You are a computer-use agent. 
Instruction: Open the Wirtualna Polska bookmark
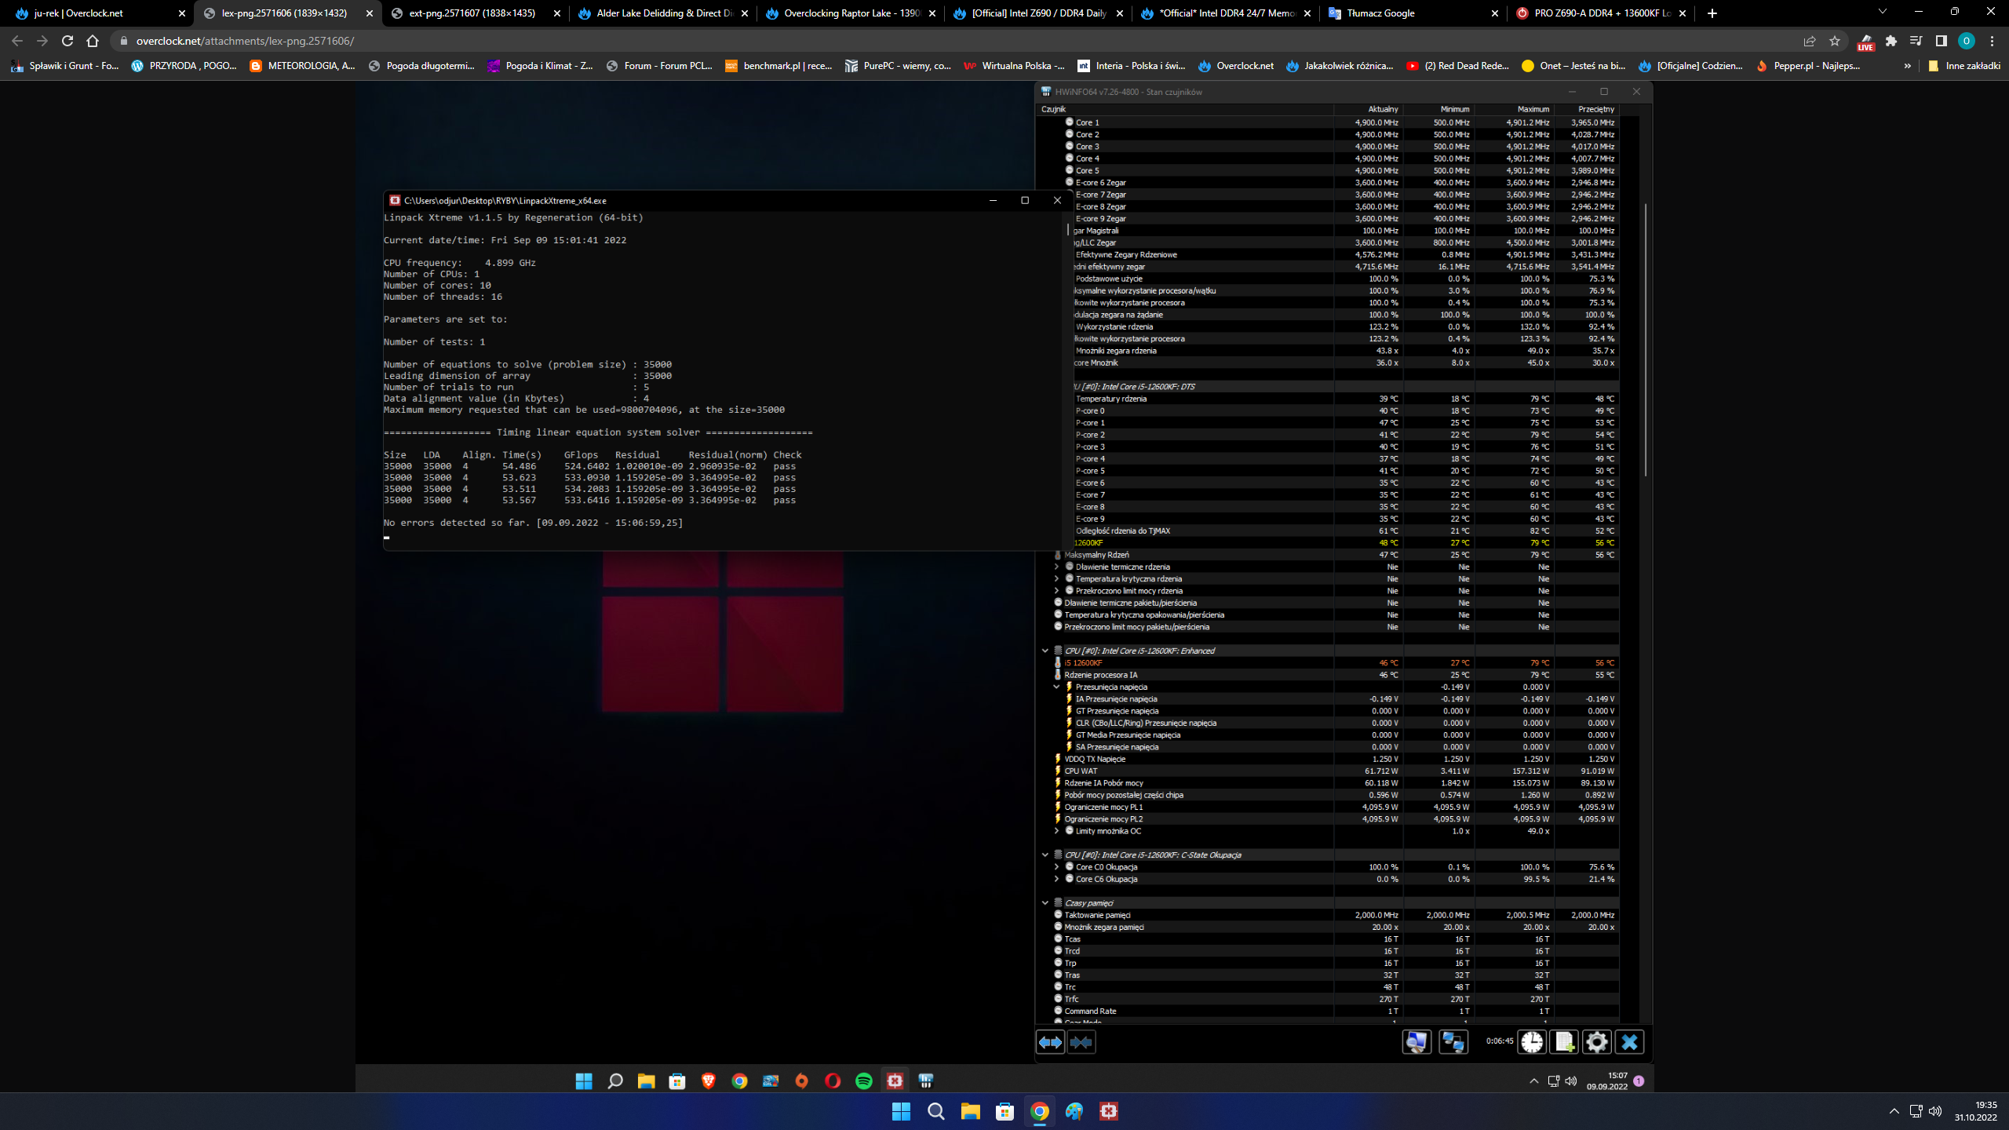(1014, 66)
